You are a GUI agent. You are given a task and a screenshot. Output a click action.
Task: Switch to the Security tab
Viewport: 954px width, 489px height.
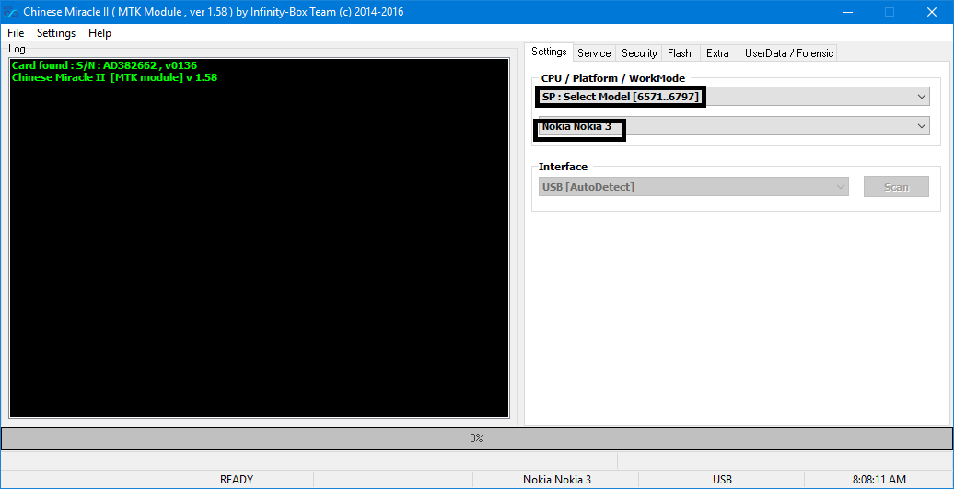639,53
